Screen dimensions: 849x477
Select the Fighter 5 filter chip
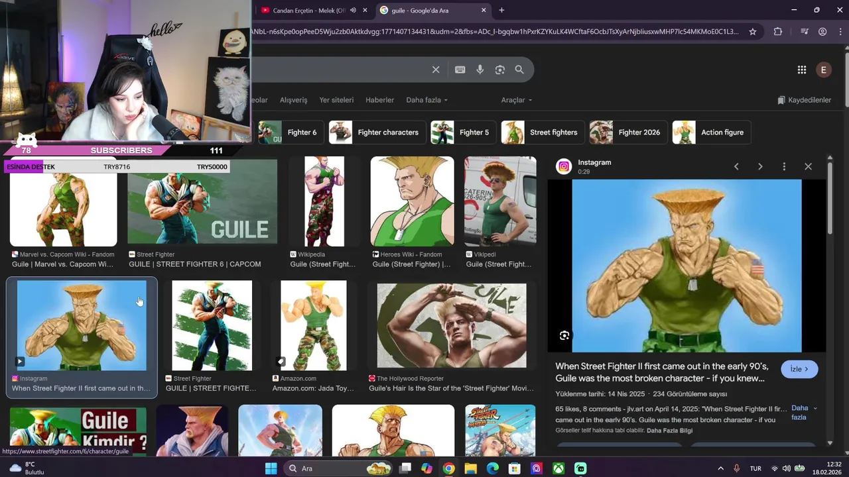pyautogui.click(x=463, y=132)
